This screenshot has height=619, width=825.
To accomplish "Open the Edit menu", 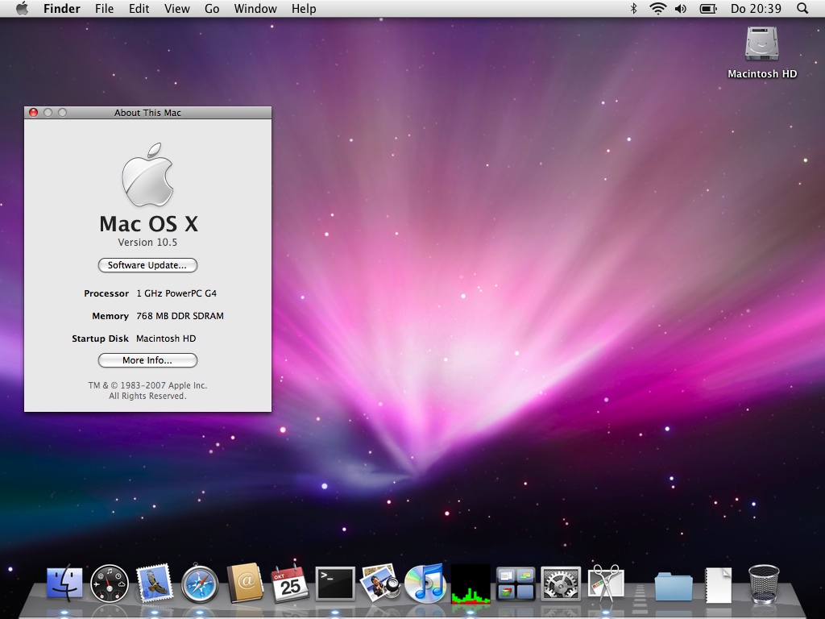I will pos(139,8).
